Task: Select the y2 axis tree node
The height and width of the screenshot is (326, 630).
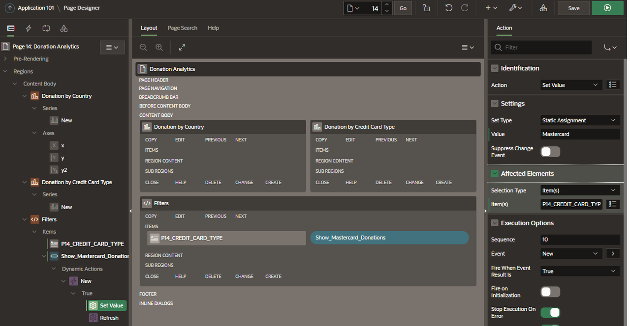Action: click(x=59, y=170)
